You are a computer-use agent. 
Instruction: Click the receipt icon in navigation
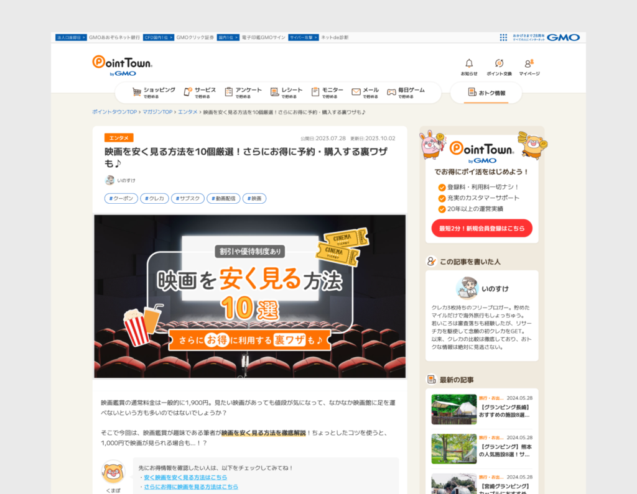274,92
